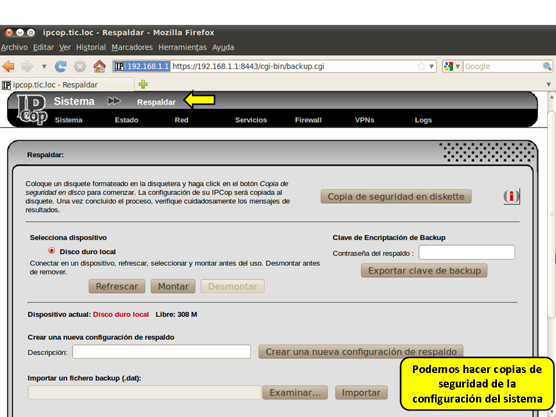Click the vertical page scrollbar
This screenshot has width=556, height=417.
pyautogui.click(x=551, y=232)
